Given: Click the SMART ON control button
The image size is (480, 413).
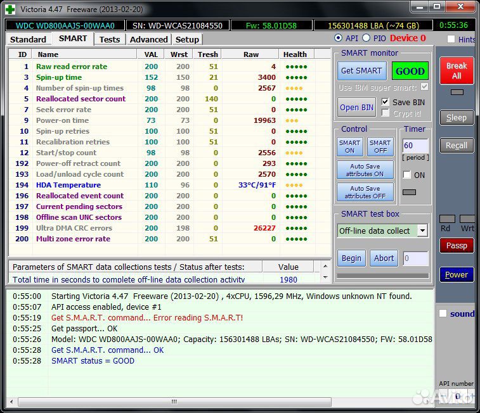Looking at the screenshot, I should [349, 146].
